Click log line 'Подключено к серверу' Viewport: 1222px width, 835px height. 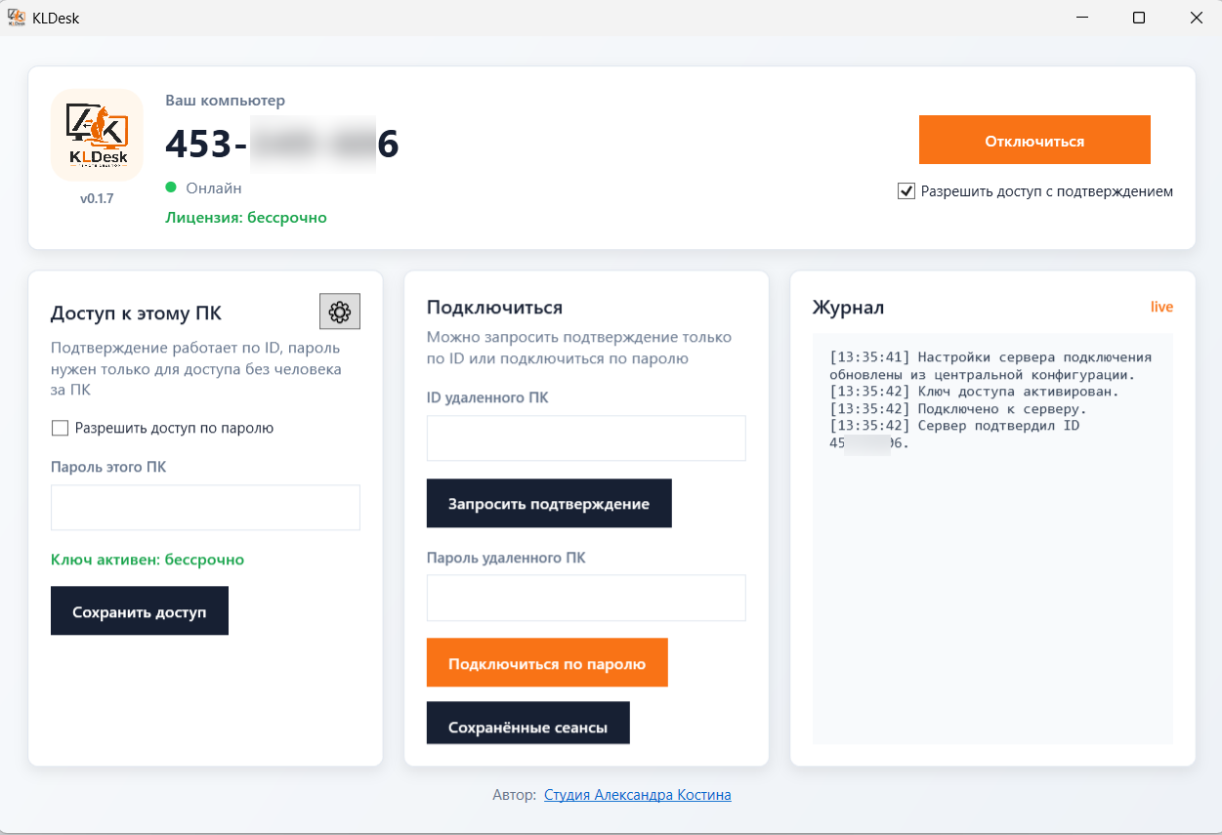(x=958, y=409)
